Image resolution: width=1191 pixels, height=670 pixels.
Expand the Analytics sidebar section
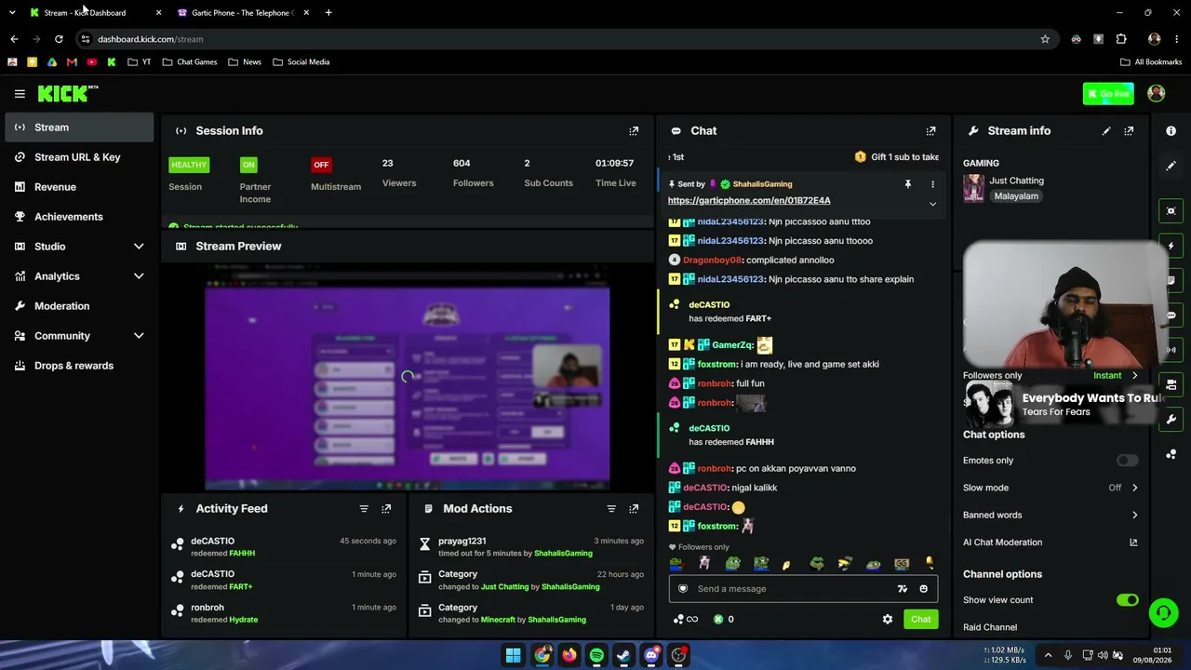pyautogui.click(x=139, y=276)
